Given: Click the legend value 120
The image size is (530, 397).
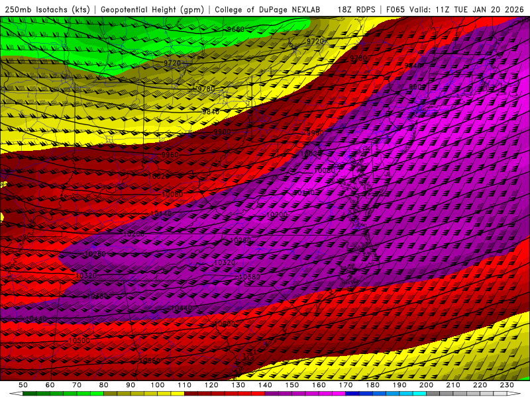Looking at the screenshot, I should point(211,385).
